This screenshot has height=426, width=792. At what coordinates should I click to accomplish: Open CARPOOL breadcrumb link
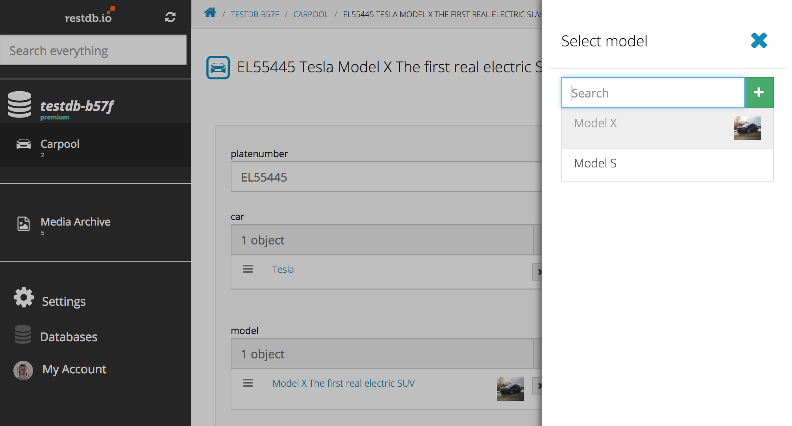(311, 15)
